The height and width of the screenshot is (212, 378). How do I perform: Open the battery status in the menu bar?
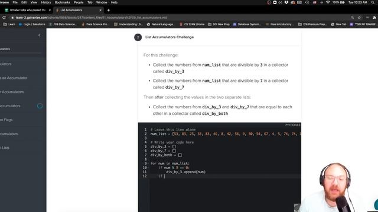coord(338,2)
